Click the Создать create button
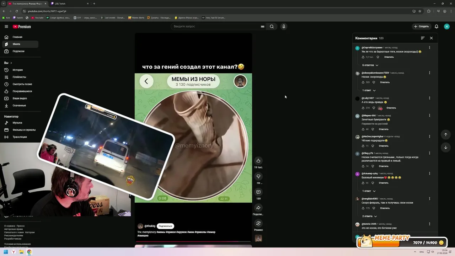This screenshot has width=455, height=256. coord(421,26)
